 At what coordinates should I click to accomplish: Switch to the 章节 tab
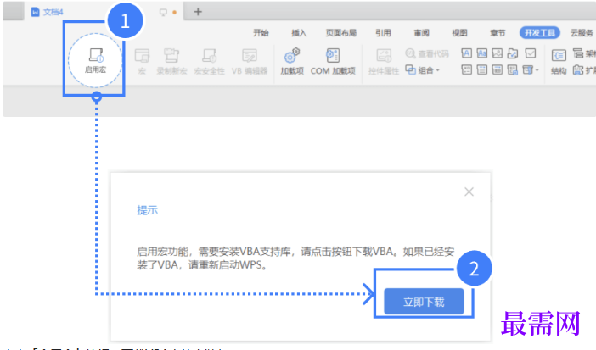click(498, 33)
